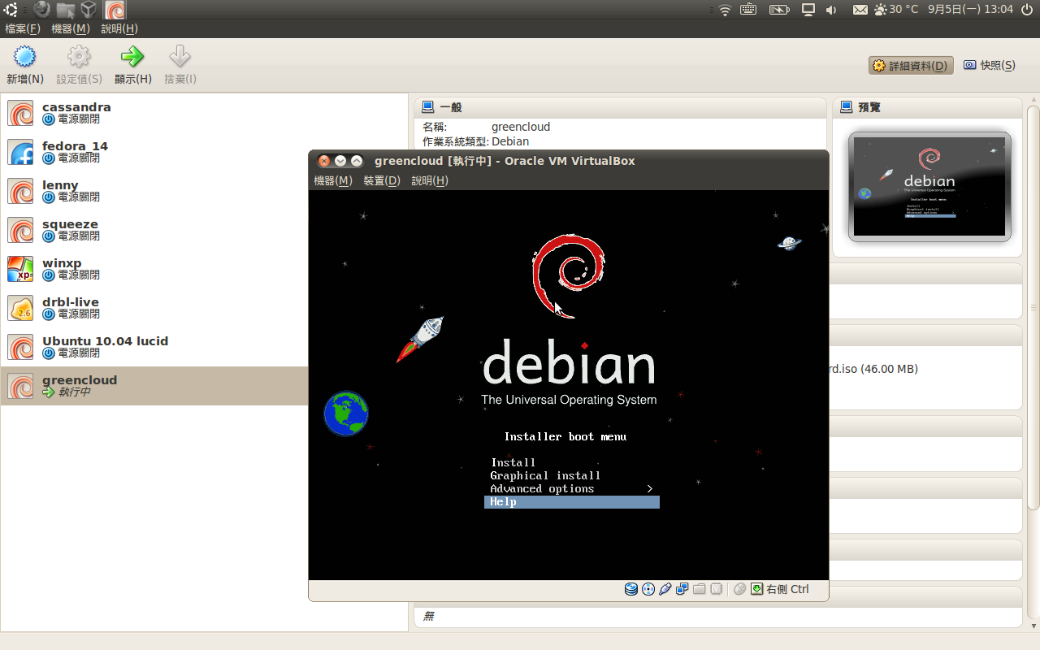Screen dimensions: 1040x650
Task: Open the 裝置(D) menu in greencloud VM window
Action: click(382, 180)
